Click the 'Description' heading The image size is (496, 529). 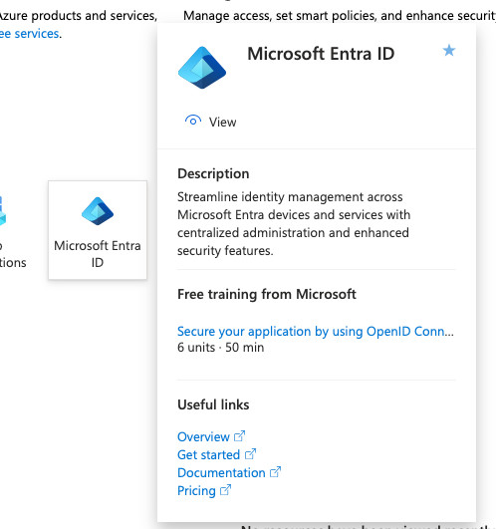click(213, 173)
